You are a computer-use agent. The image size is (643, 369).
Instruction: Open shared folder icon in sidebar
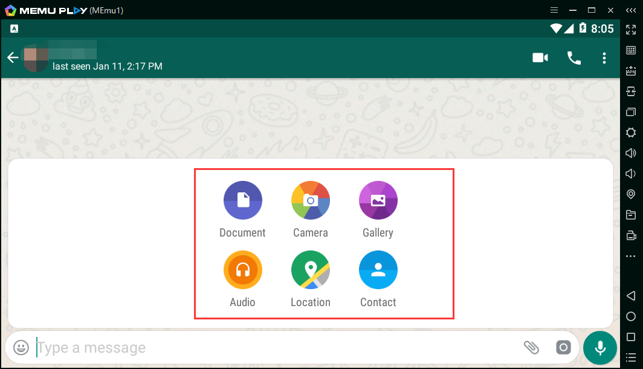coord(631,215)
